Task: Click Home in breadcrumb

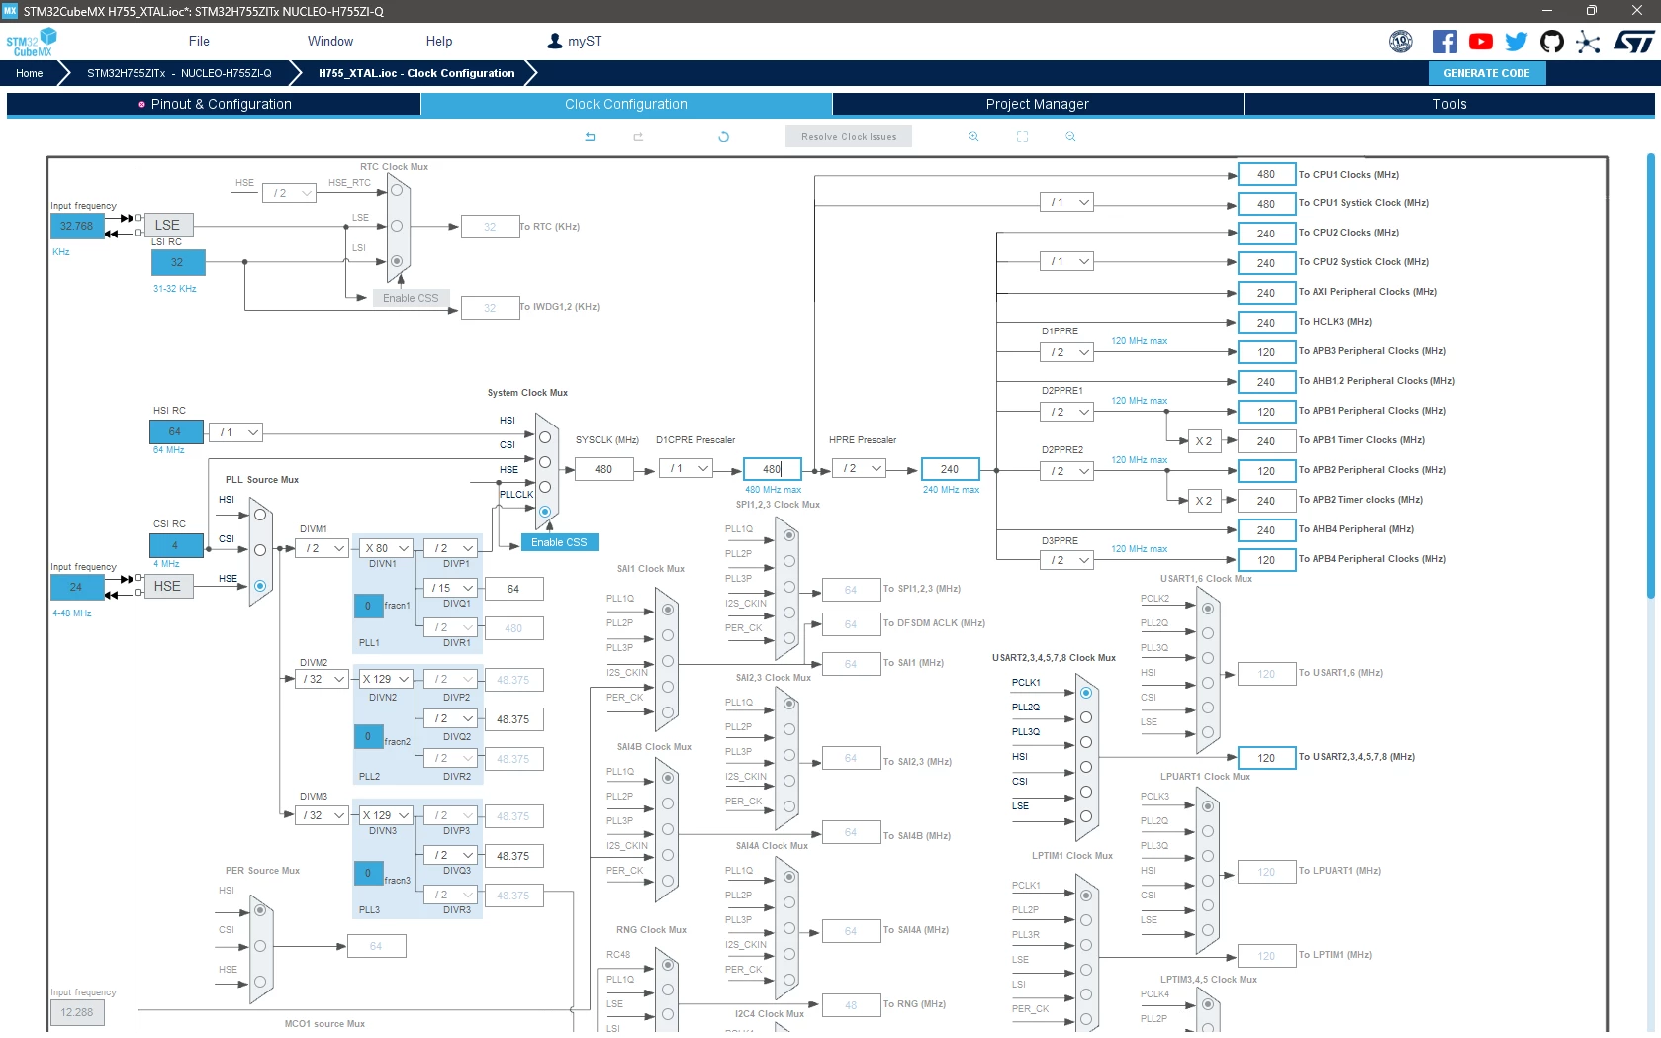Action: pos(30,73)
